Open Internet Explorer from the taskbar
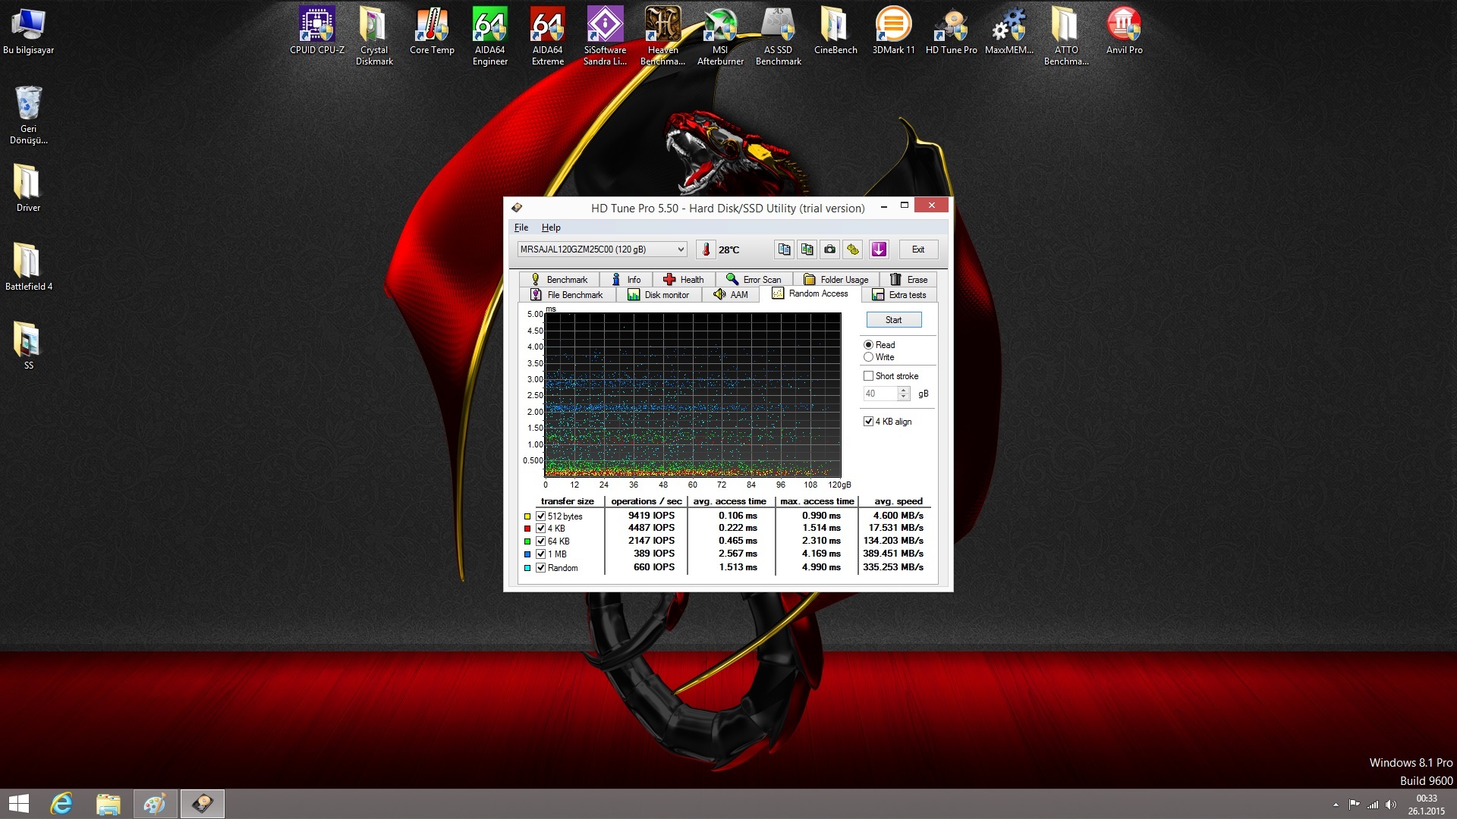This screenshot has height=819, width=1457. (61, 804)
